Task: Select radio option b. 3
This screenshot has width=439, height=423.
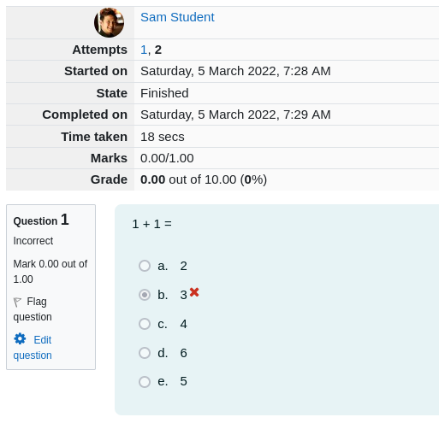Action: point(145,295)
